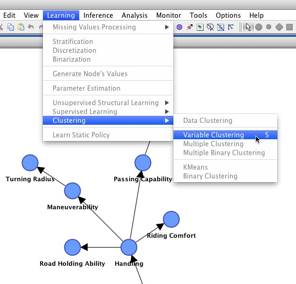Click the arc path tool icon
Image resolution: width=296 pixels, height=284 pixels.
[x=231, y=27]
